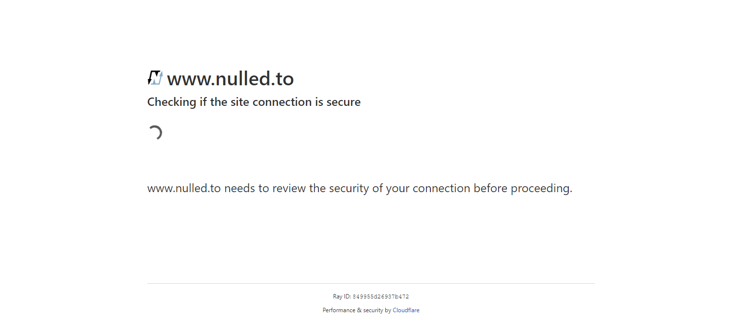Image resolution: width=742 pixels, height=322 pixels.
Task: Click the word secure in the subheading
Action: [344, 102]
